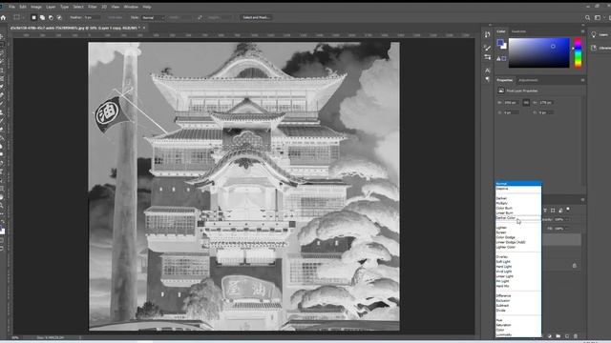Switch to the Adjustments tab
The image size is (611, 343).
tap(528, 80)
